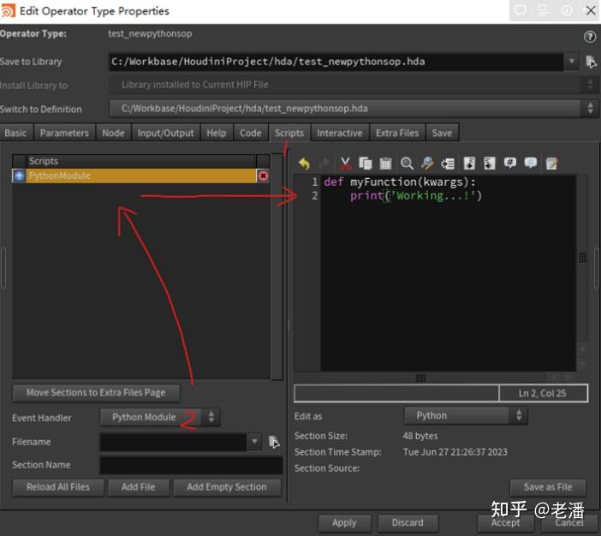601x536 pixels.
Task: Click the Reload All Files button
Action: tap(58, 487)
